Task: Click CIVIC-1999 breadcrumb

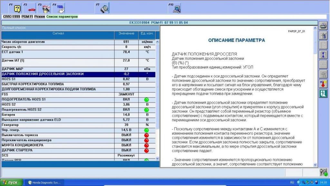Action: 12,16
